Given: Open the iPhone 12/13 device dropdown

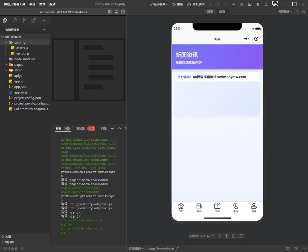Looking at the screenshot, I should (x=201, y=236).
